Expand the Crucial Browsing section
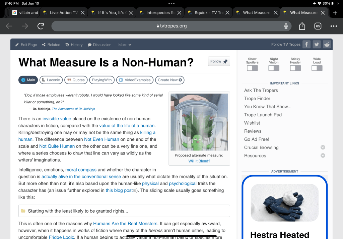 coord(323,147)
